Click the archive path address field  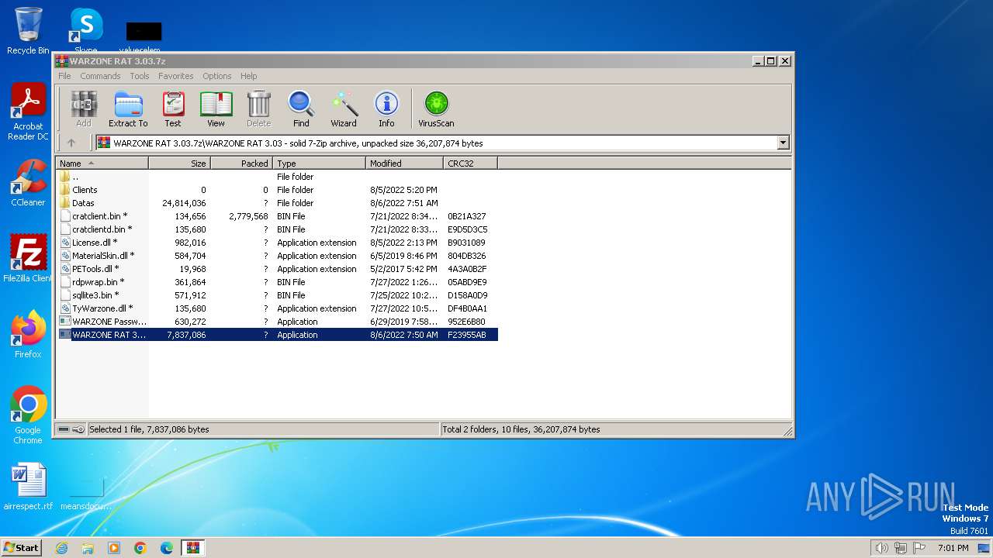(x=442, y=143)
